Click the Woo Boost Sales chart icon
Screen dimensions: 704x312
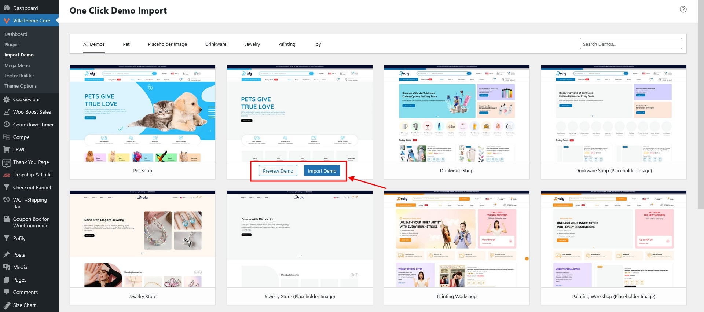(x=6, y=112)
